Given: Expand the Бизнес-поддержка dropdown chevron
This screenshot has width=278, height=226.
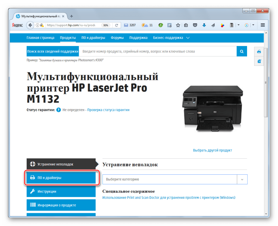Looking at the screenshot, I should pos(188,38).
